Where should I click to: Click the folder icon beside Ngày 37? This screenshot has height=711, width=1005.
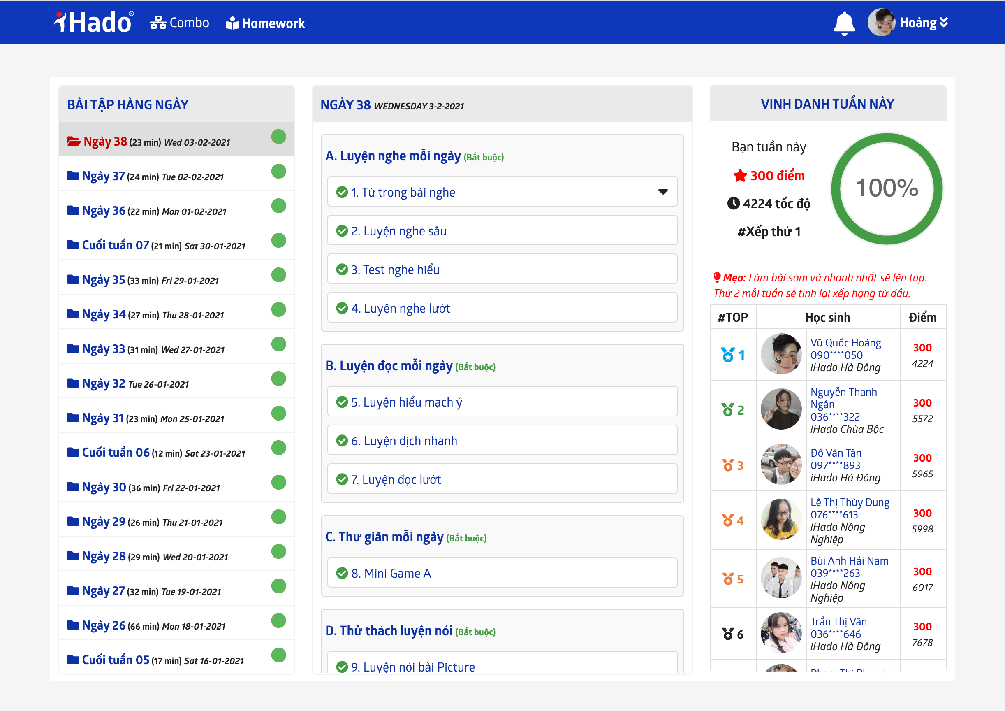click(x=73, y=176)
